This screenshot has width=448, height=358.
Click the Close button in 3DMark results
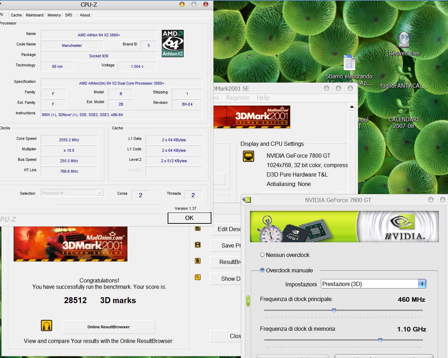pyautogui.click(x=225, y=336)
